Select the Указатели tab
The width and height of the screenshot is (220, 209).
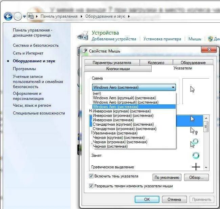(183, 68)
